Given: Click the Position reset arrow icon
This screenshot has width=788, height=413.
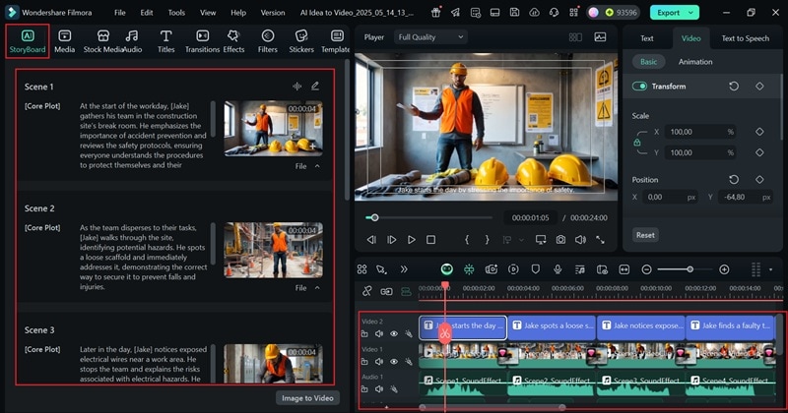Looking at the screenshot, I should click(x=734, y=180).
